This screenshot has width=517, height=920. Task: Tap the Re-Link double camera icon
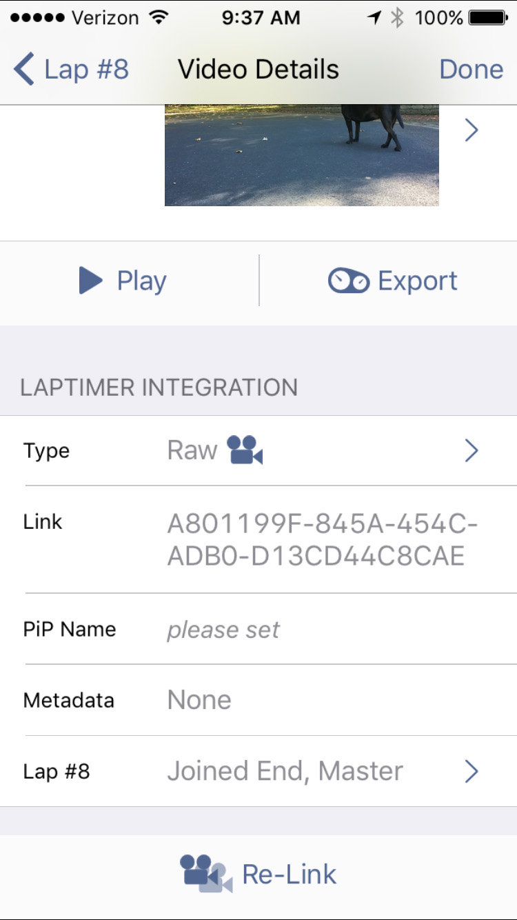(x=206, y=874)
